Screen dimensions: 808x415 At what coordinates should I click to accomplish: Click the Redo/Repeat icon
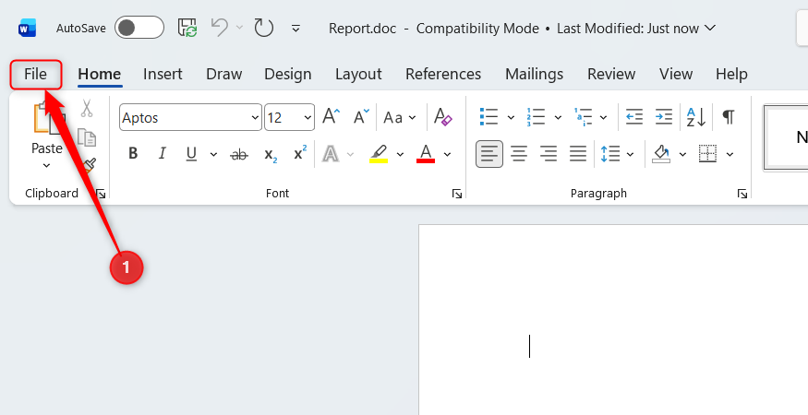pos(264,28)
